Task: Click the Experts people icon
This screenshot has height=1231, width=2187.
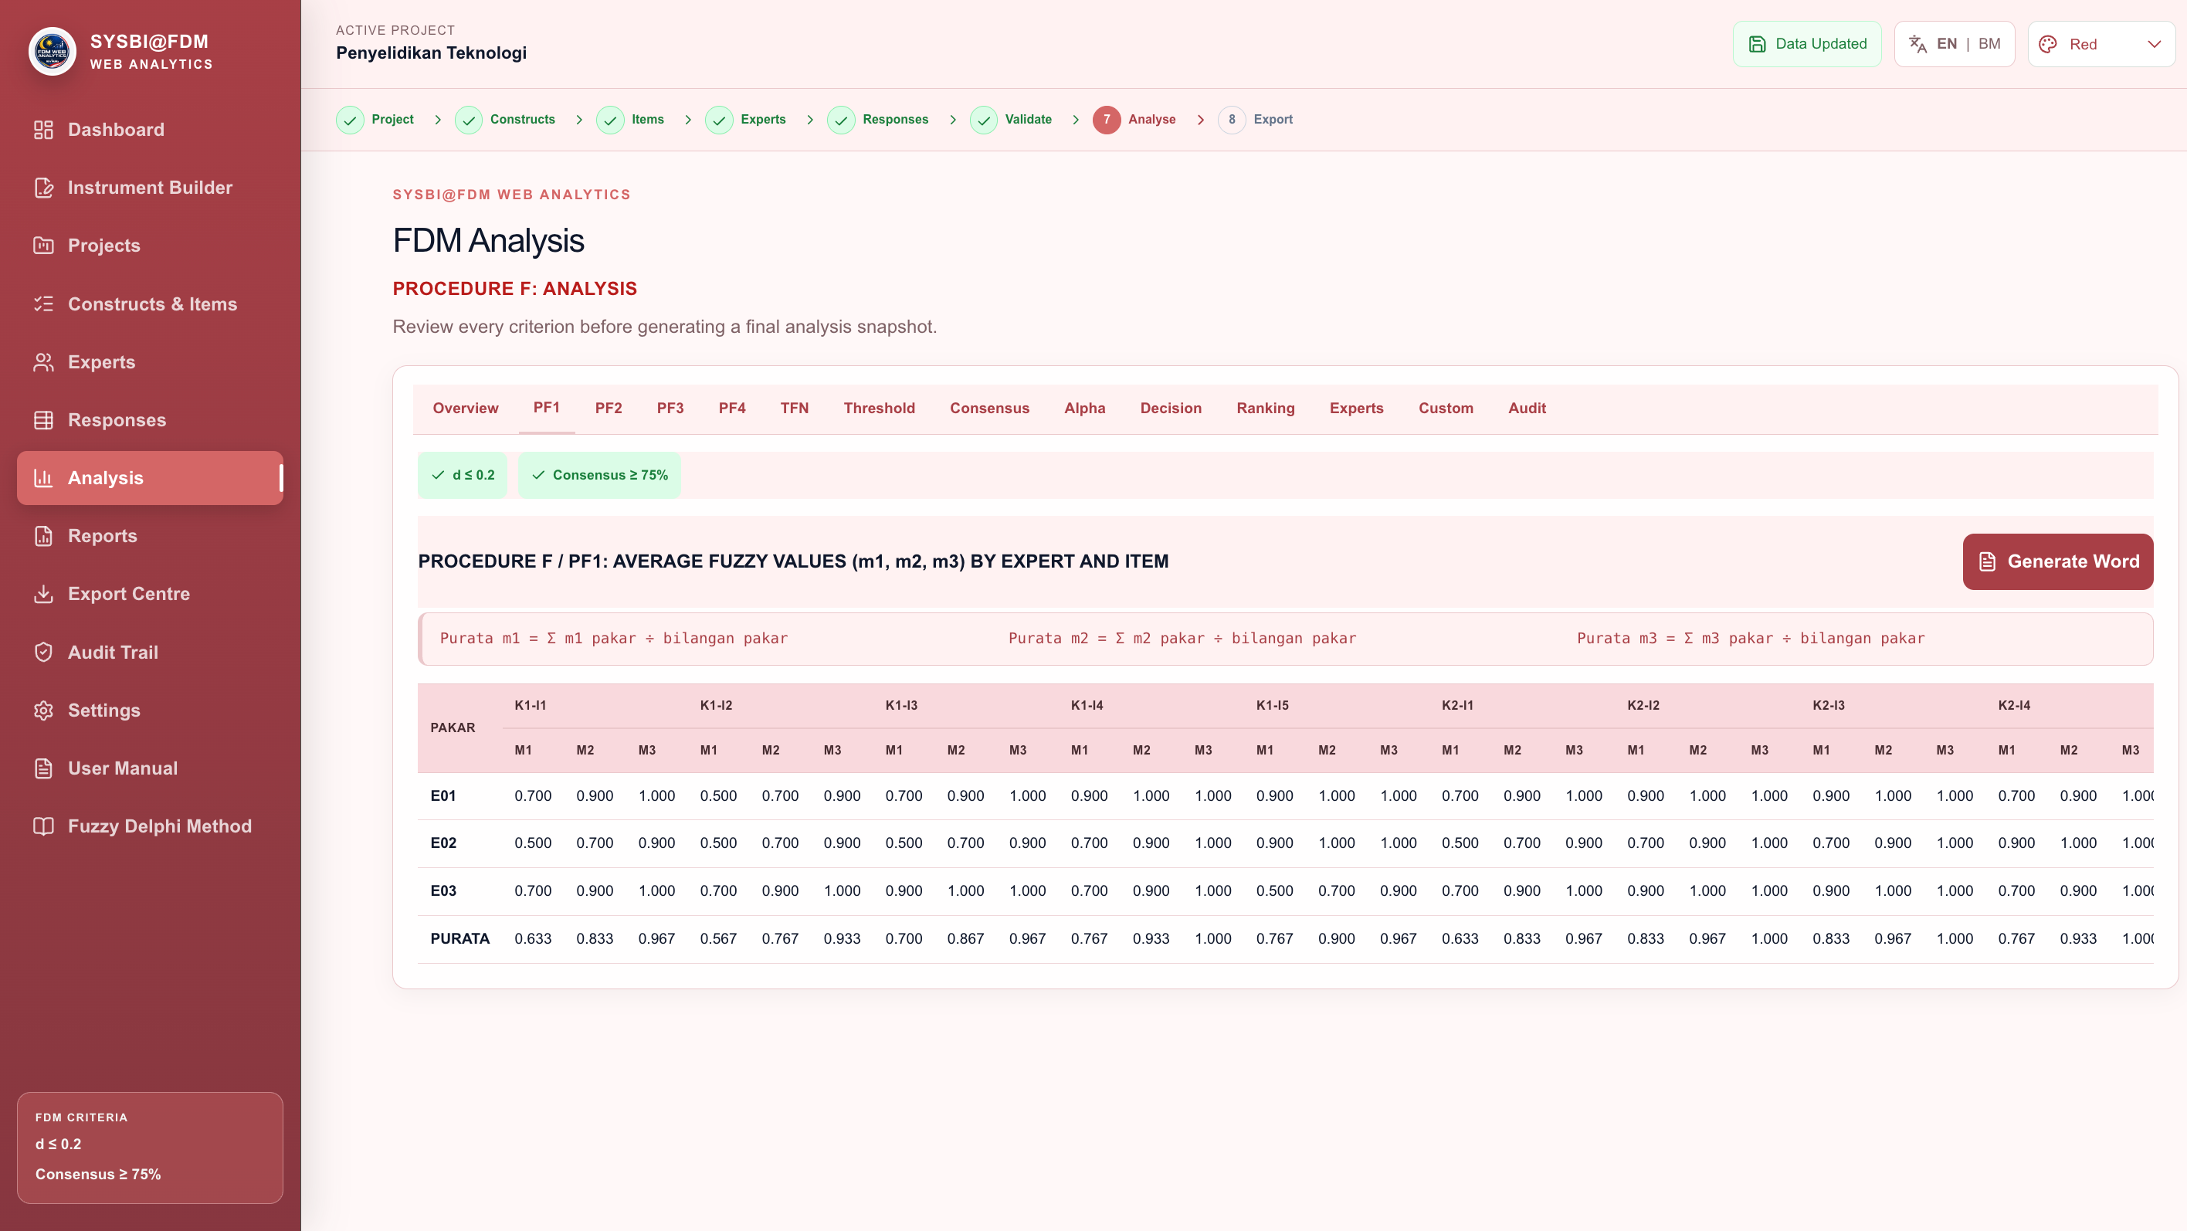Action: [43, 361]
